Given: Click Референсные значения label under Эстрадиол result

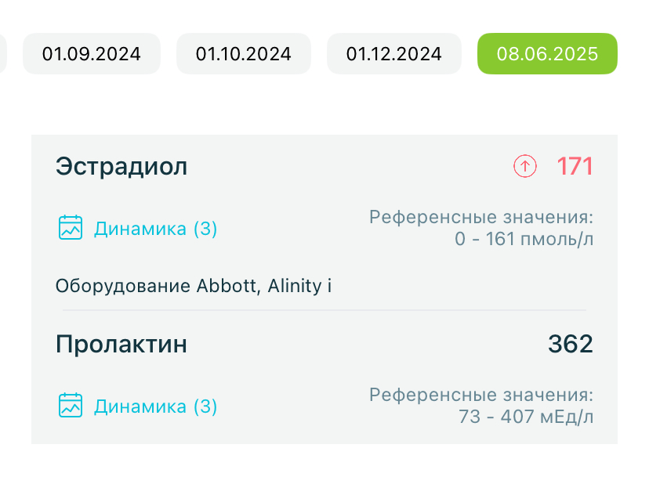Looking at the screenshot, I should 481,217.
